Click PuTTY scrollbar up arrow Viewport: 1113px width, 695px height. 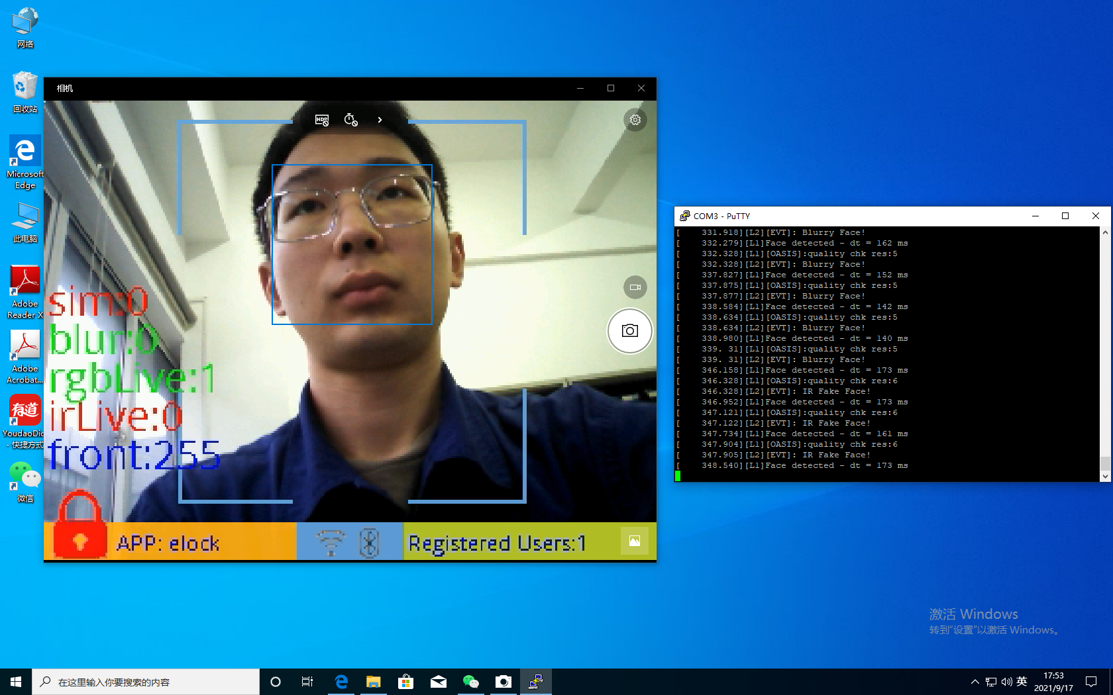tap(1105, 232)
